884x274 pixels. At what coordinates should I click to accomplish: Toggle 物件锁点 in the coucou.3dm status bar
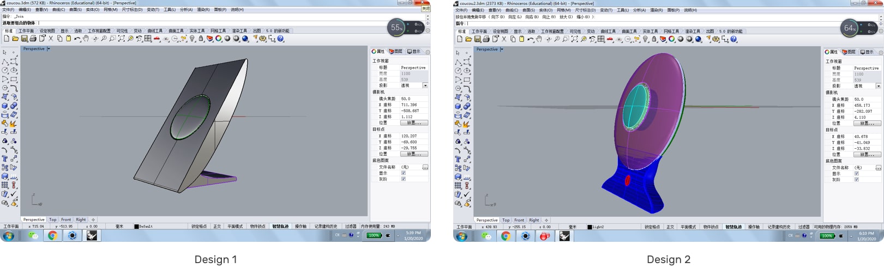click(257, 226)
